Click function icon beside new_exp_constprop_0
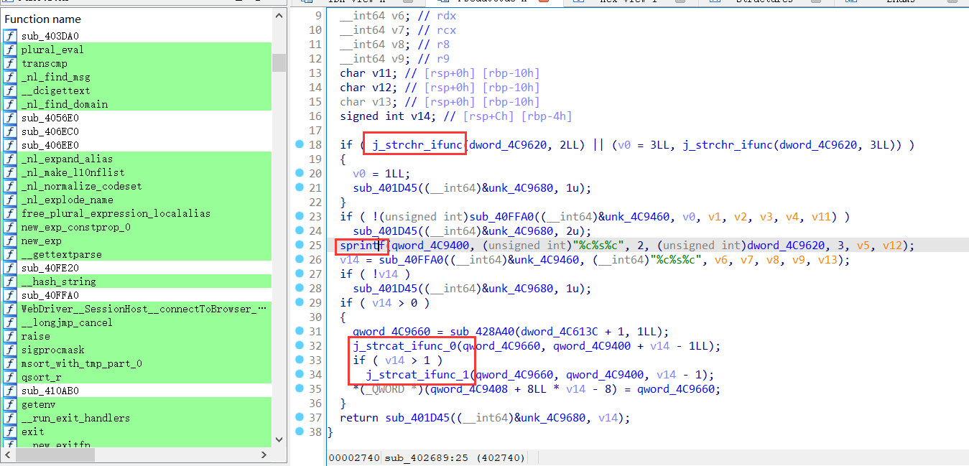 pos(10,227)
